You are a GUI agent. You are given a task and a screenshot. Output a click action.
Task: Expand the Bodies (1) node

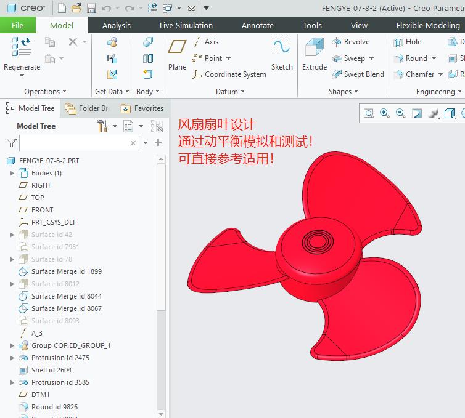[12, 173]
